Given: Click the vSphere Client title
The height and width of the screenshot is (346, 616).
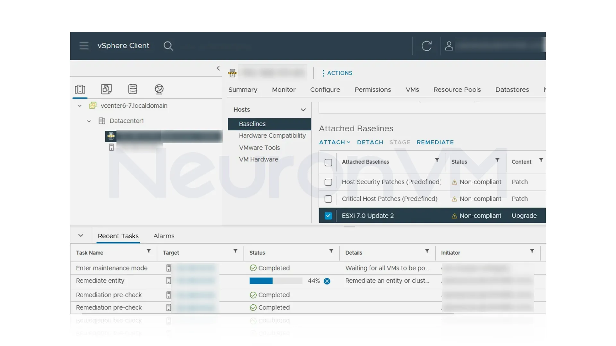Looking at the screenshot, I should 123,46.
